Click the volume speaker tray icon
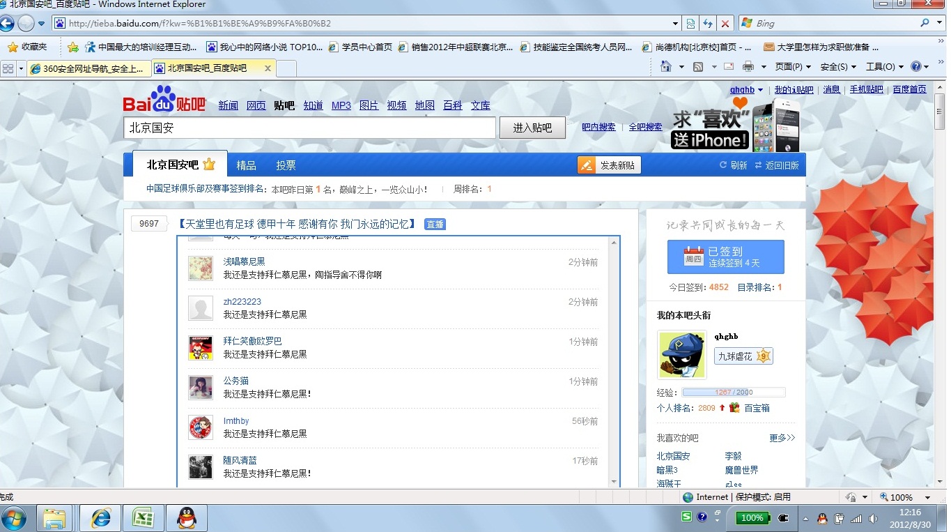 tap(872, 519)
